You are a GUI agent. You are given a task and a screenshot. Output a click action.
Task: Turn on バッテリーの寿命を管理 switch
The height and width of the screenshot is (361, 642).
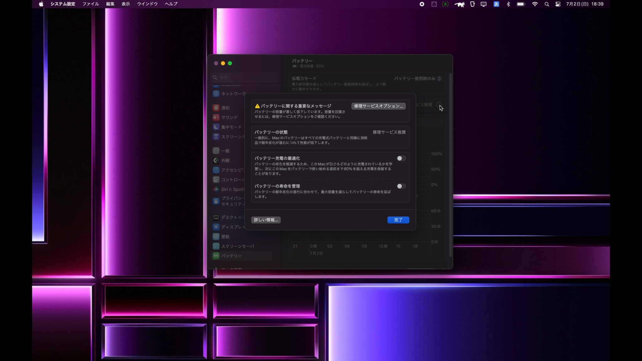pyautogui.click(x=401, y=186)
